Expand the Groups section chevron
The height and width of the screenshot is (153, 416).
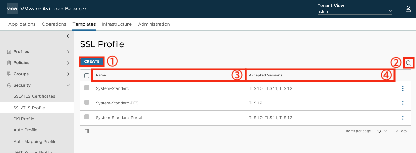click(68, 74)
